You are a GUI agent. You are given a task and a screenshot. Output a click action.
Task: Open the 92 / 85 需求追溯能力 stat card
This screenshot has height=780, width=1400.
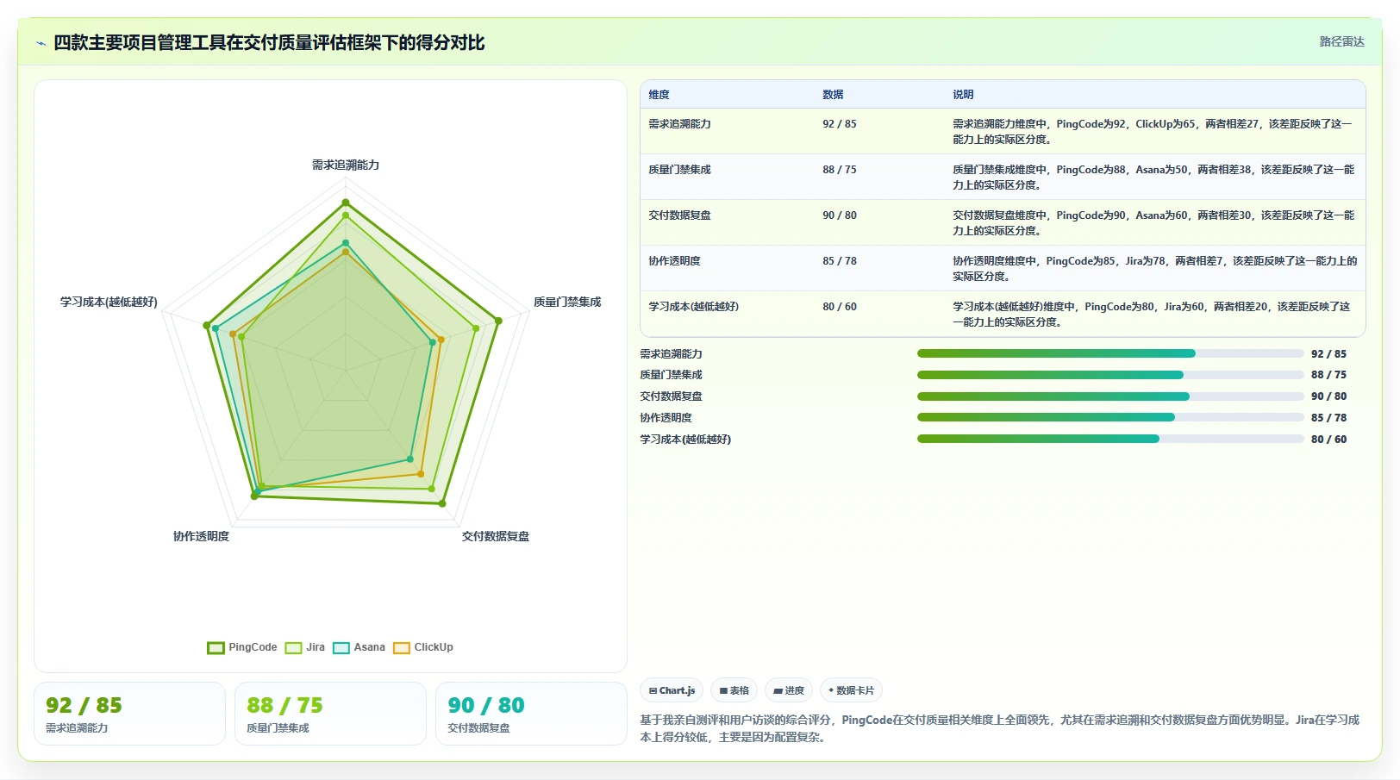129,714
